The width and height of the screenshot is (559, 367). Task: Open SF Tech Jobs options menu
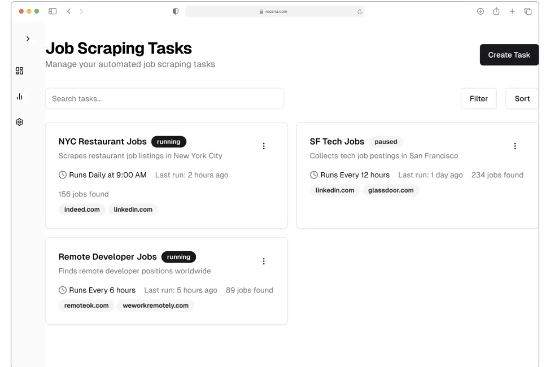point(515,146)
